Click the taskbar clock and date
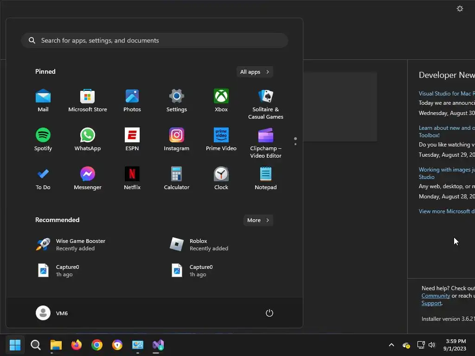The width and height of the screenshot is (475, 356). (456, 345)
